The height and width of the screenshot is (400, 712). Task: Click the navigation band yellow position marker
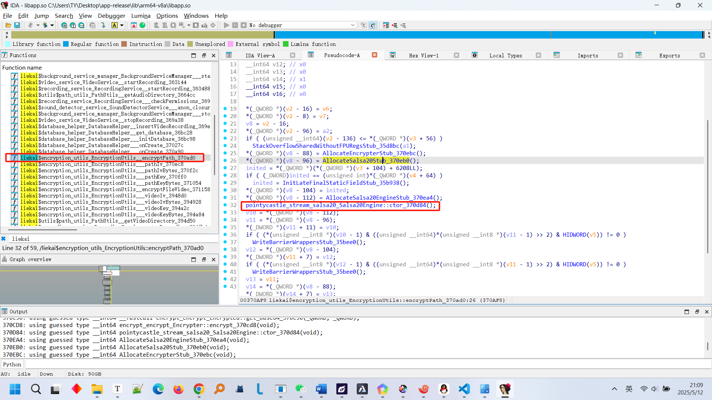tap(655, 33)
